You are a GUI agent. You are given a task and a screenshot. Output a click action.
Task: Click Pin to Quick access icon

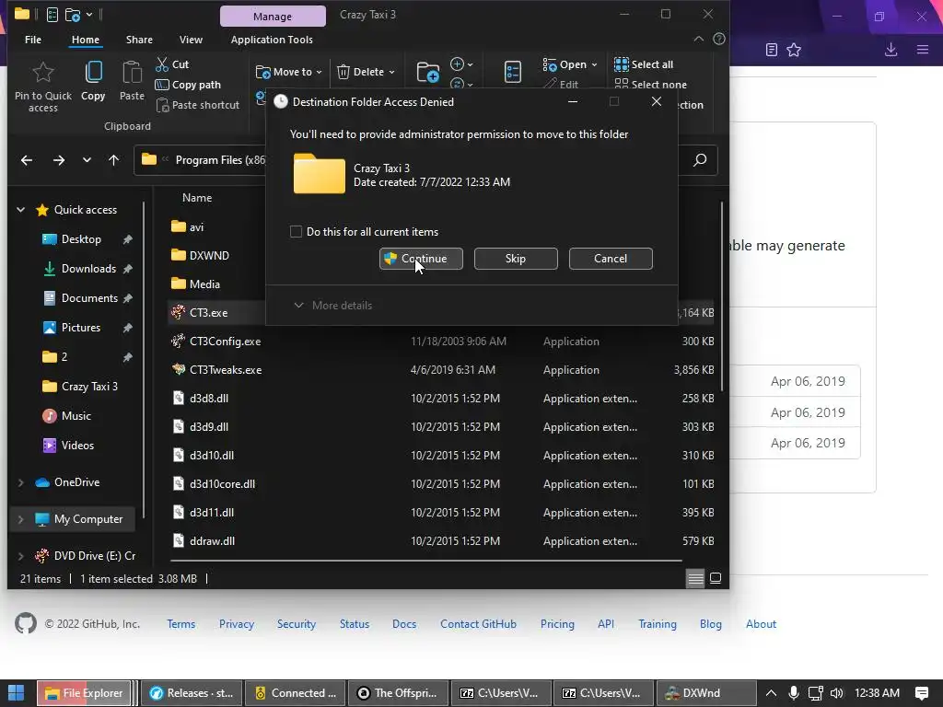tap(42, 73)
